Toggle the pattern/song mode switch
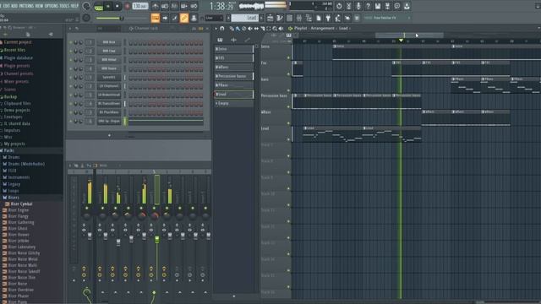This screenshot has width=541, height=304. click(x=98, y=6)
